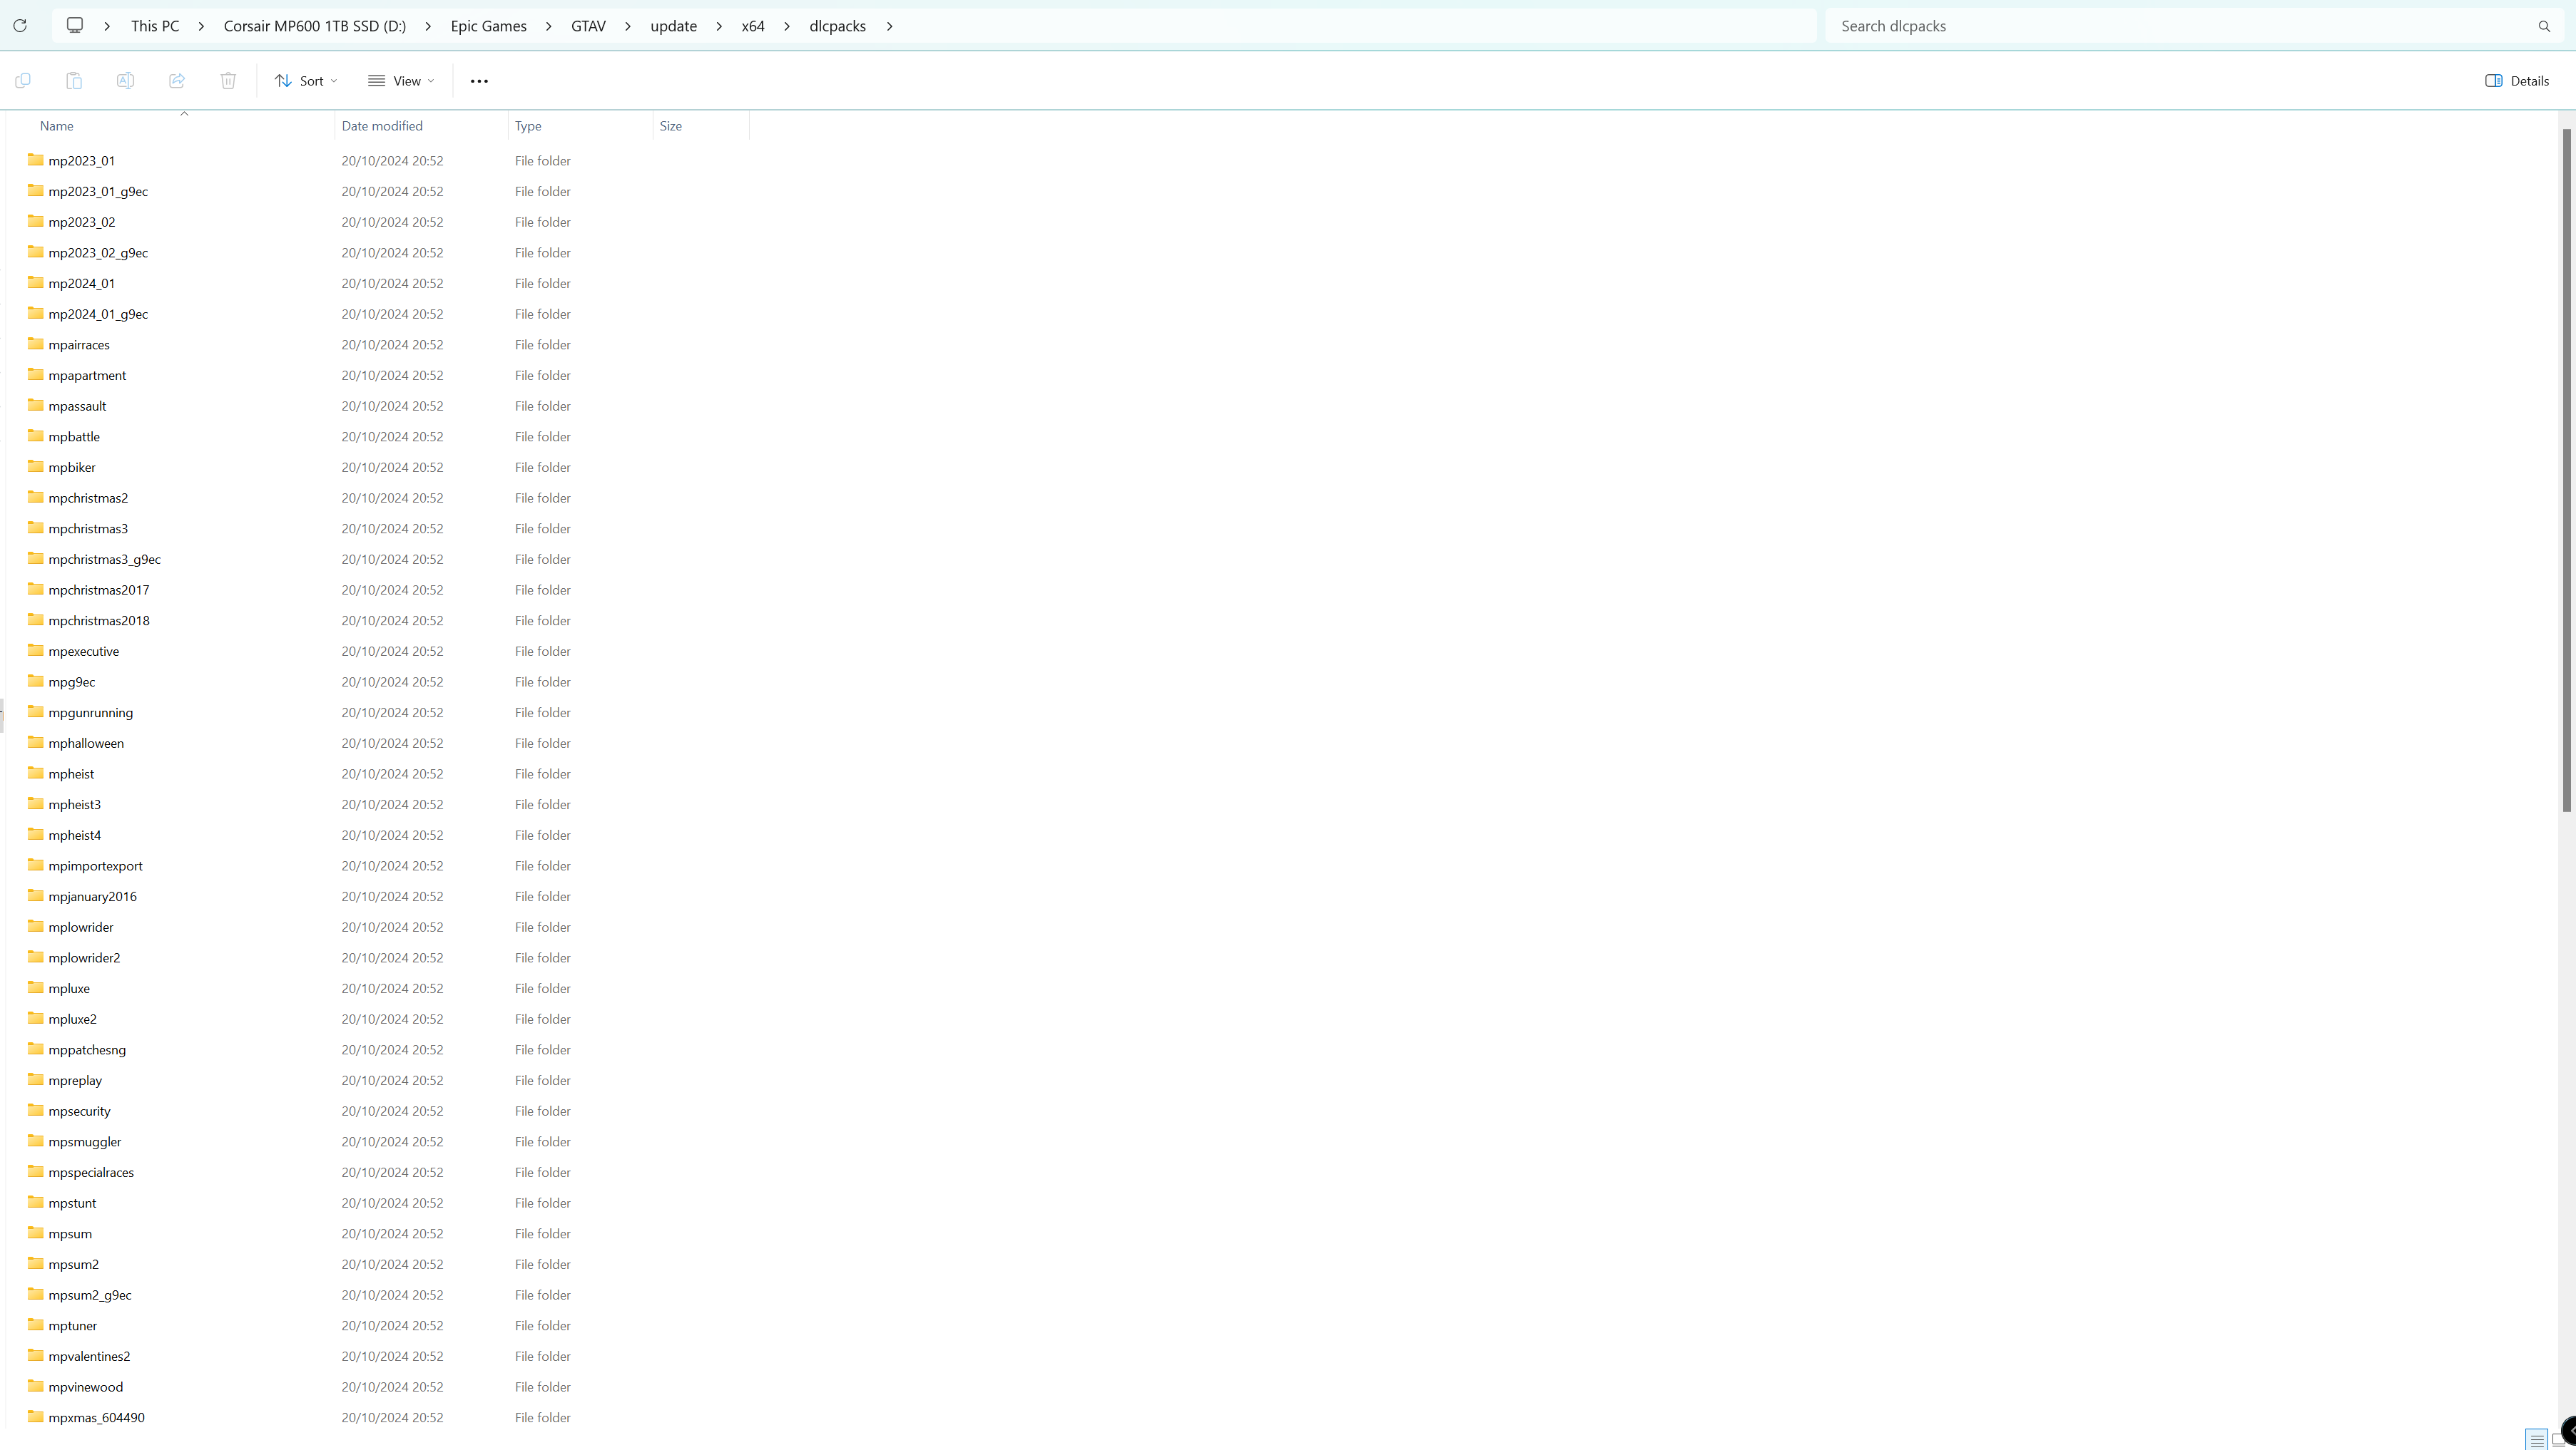Click the Share icon
This screenshot has width=2576, height=1450.
tap(177, 81)
